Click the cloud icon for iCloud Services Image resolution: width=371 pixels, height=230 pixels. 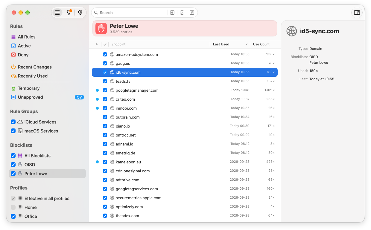[x=20, y=122]
